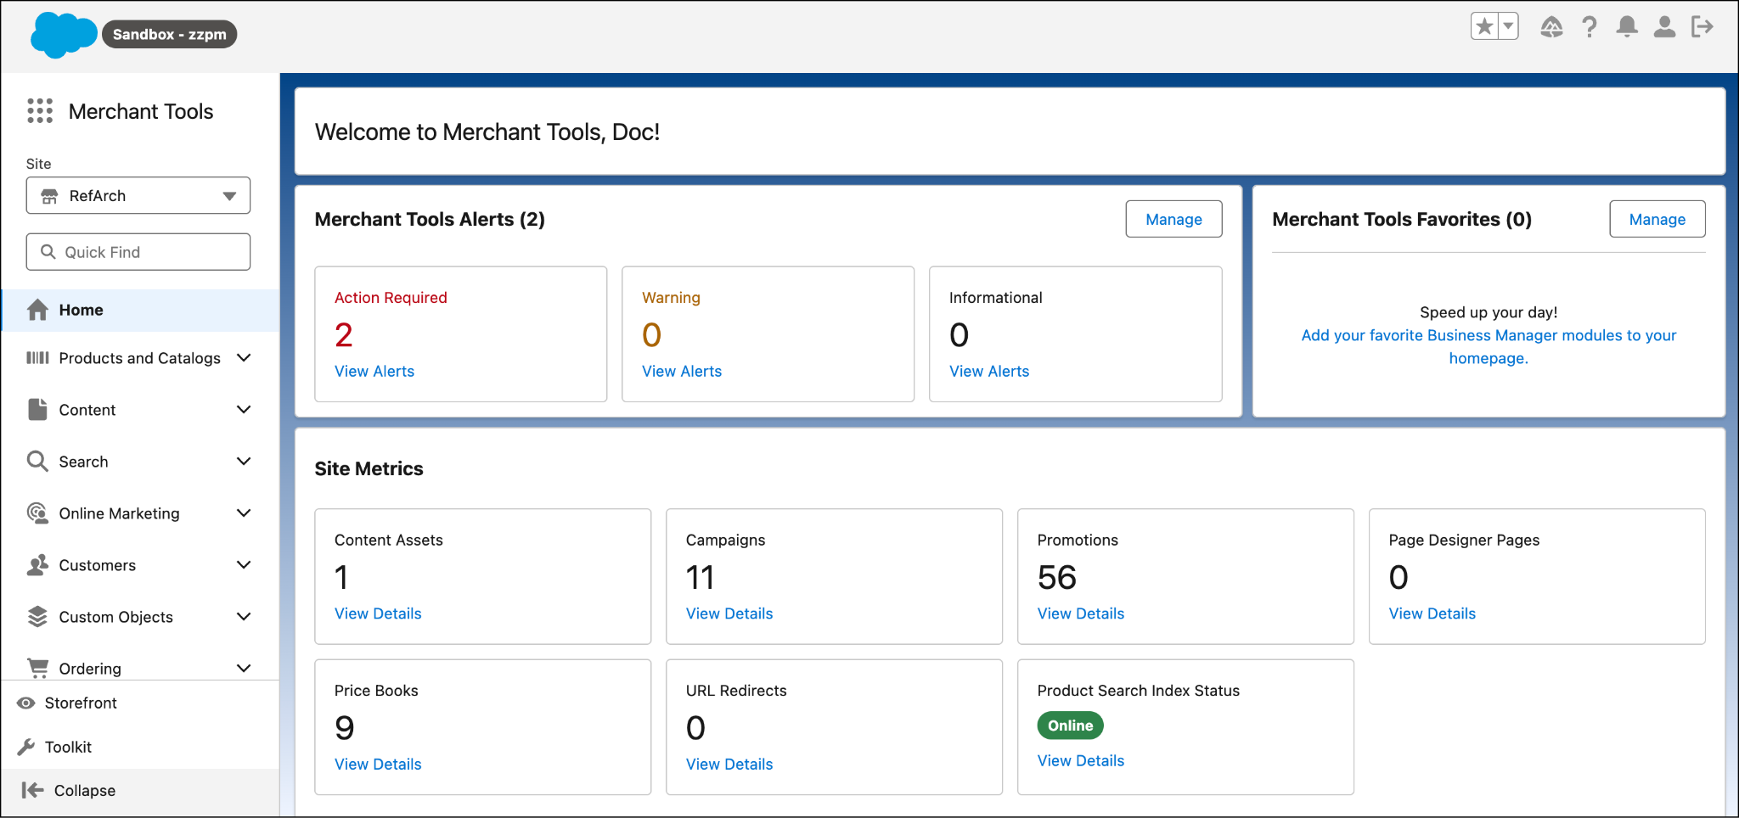Click the Online status badge for Product Search Index
The image size is (1739, 818).
pyautogui.click(x=1070, y=726)
